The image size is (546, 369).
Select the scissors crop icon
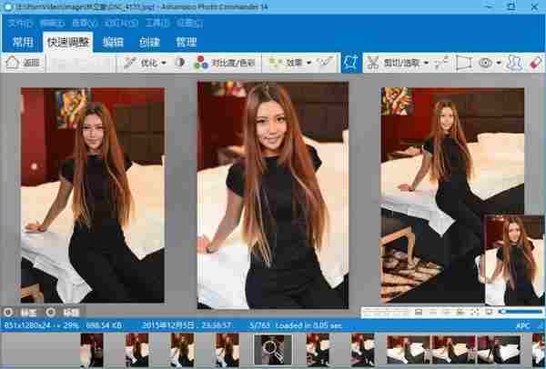click(373, 64)
